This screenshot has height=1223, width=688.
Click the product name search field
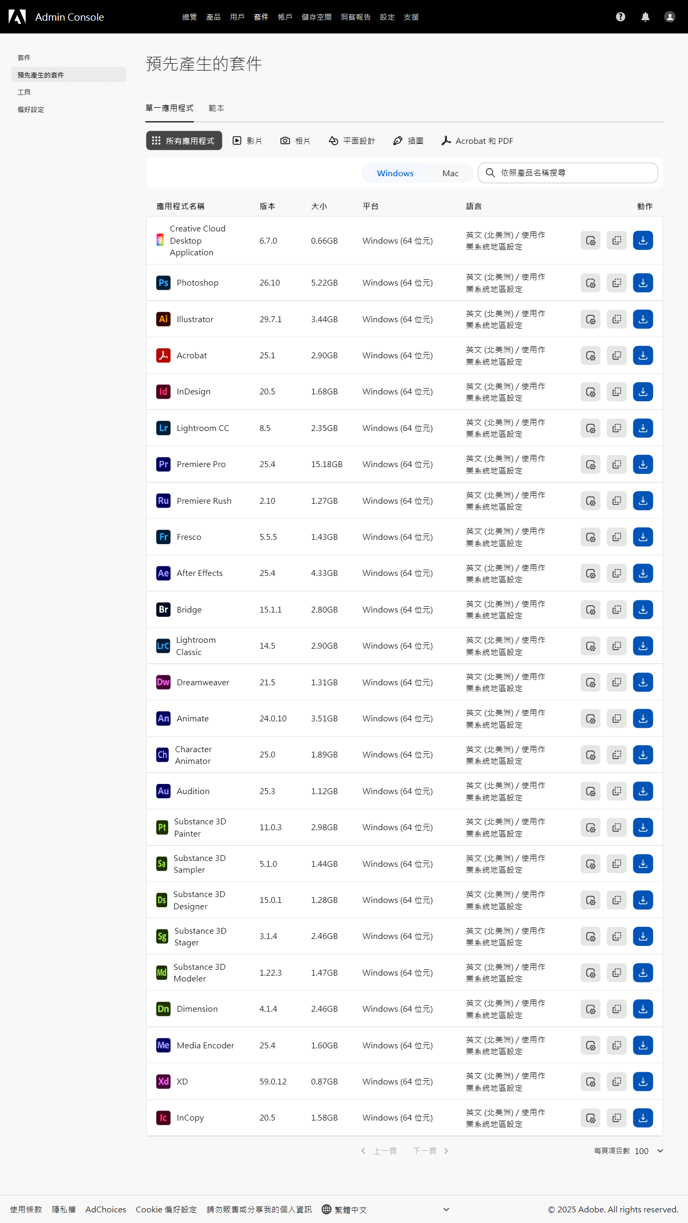pos(568,173)
